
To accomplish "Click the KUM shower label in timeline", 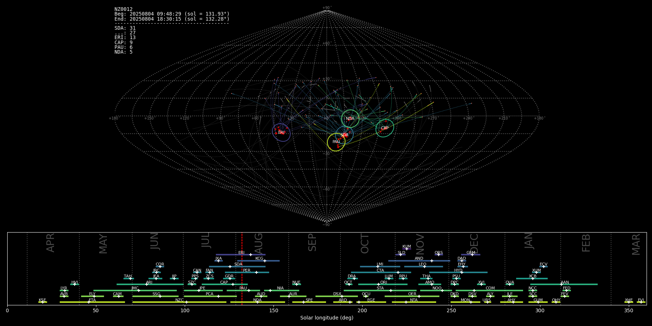I will tap(407, 247).
